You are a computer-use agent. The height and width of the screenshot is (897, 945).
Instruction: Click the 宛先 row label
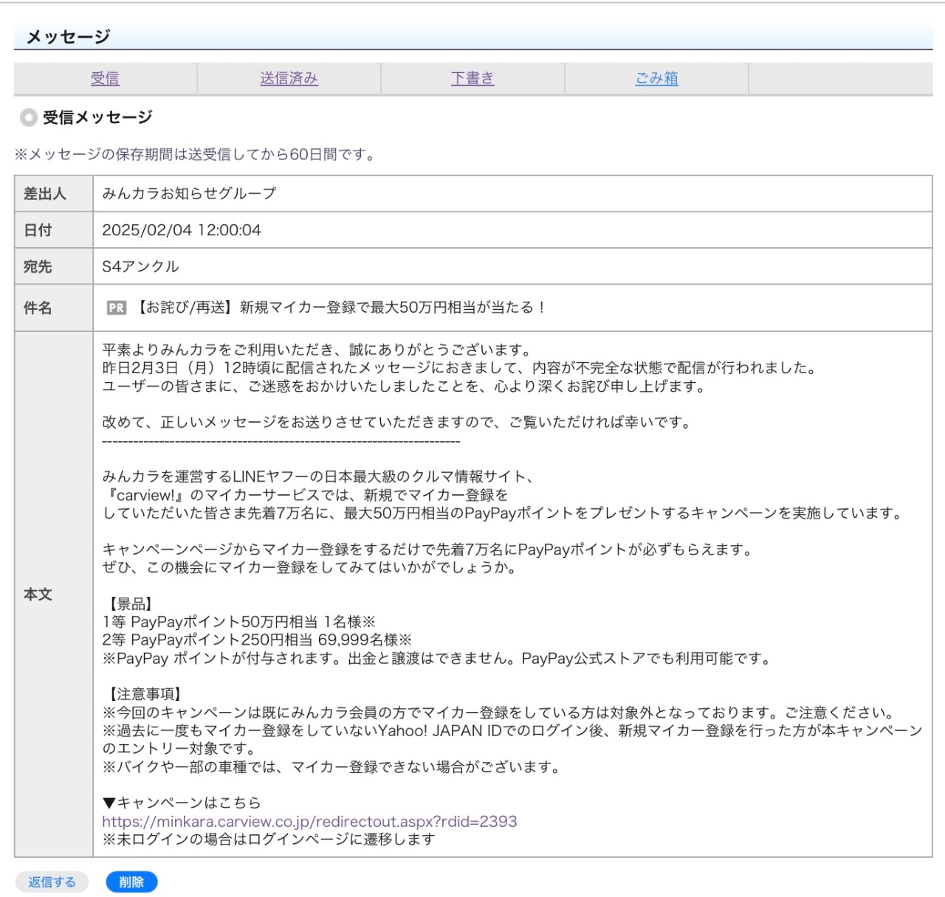pos(38,266)
